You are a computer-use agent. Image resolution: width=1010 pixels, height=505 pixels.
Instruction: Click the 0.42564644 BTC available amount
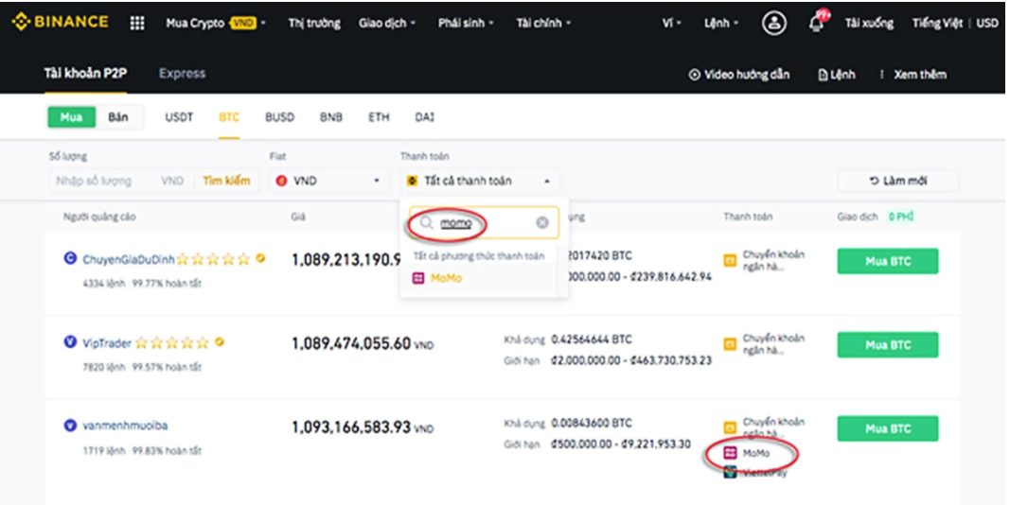pyautogui.click(x=592, y=340)
